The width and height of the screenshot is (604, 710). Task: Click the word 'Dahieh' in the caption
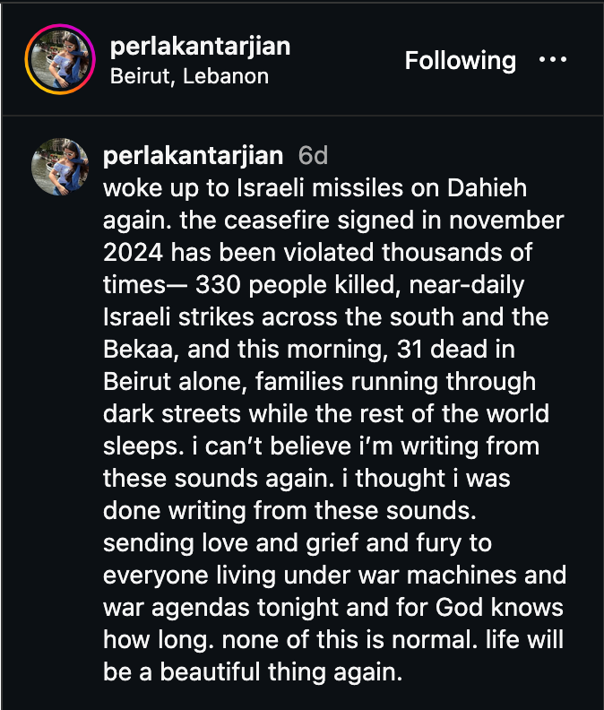coord(488,188)
